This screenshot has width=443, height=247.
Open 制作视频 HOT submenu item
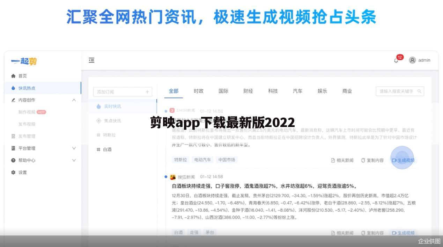32,112
